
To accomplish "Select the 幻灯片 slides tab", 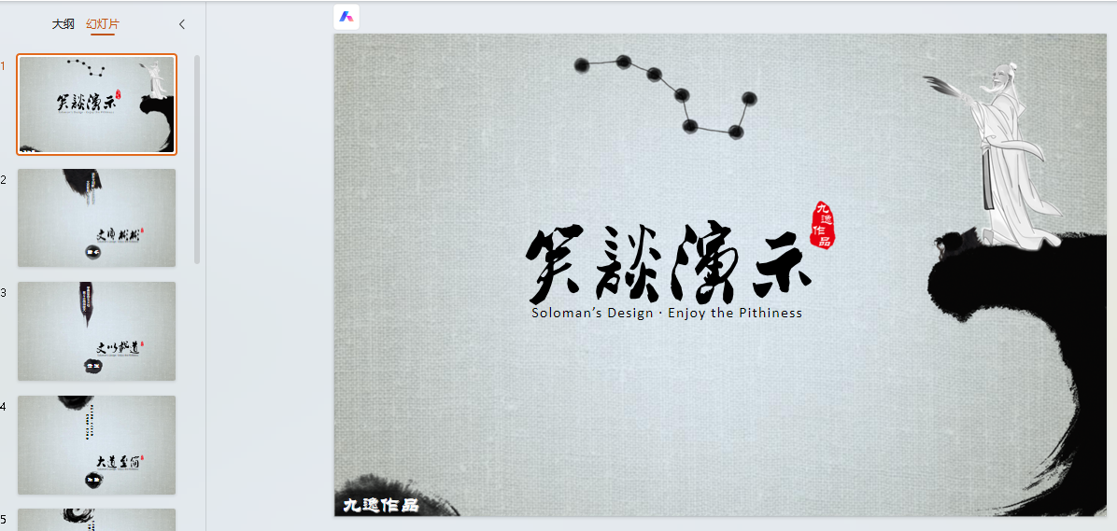I will click(x=103, y=24).
